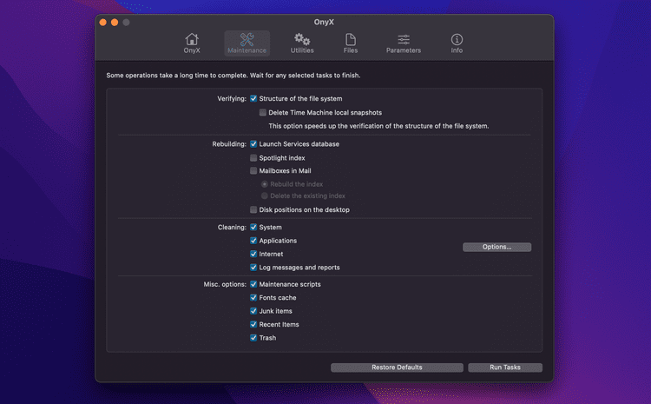
Task: Select Rebuild the index radio button
Action: click(x=264, y=184)
